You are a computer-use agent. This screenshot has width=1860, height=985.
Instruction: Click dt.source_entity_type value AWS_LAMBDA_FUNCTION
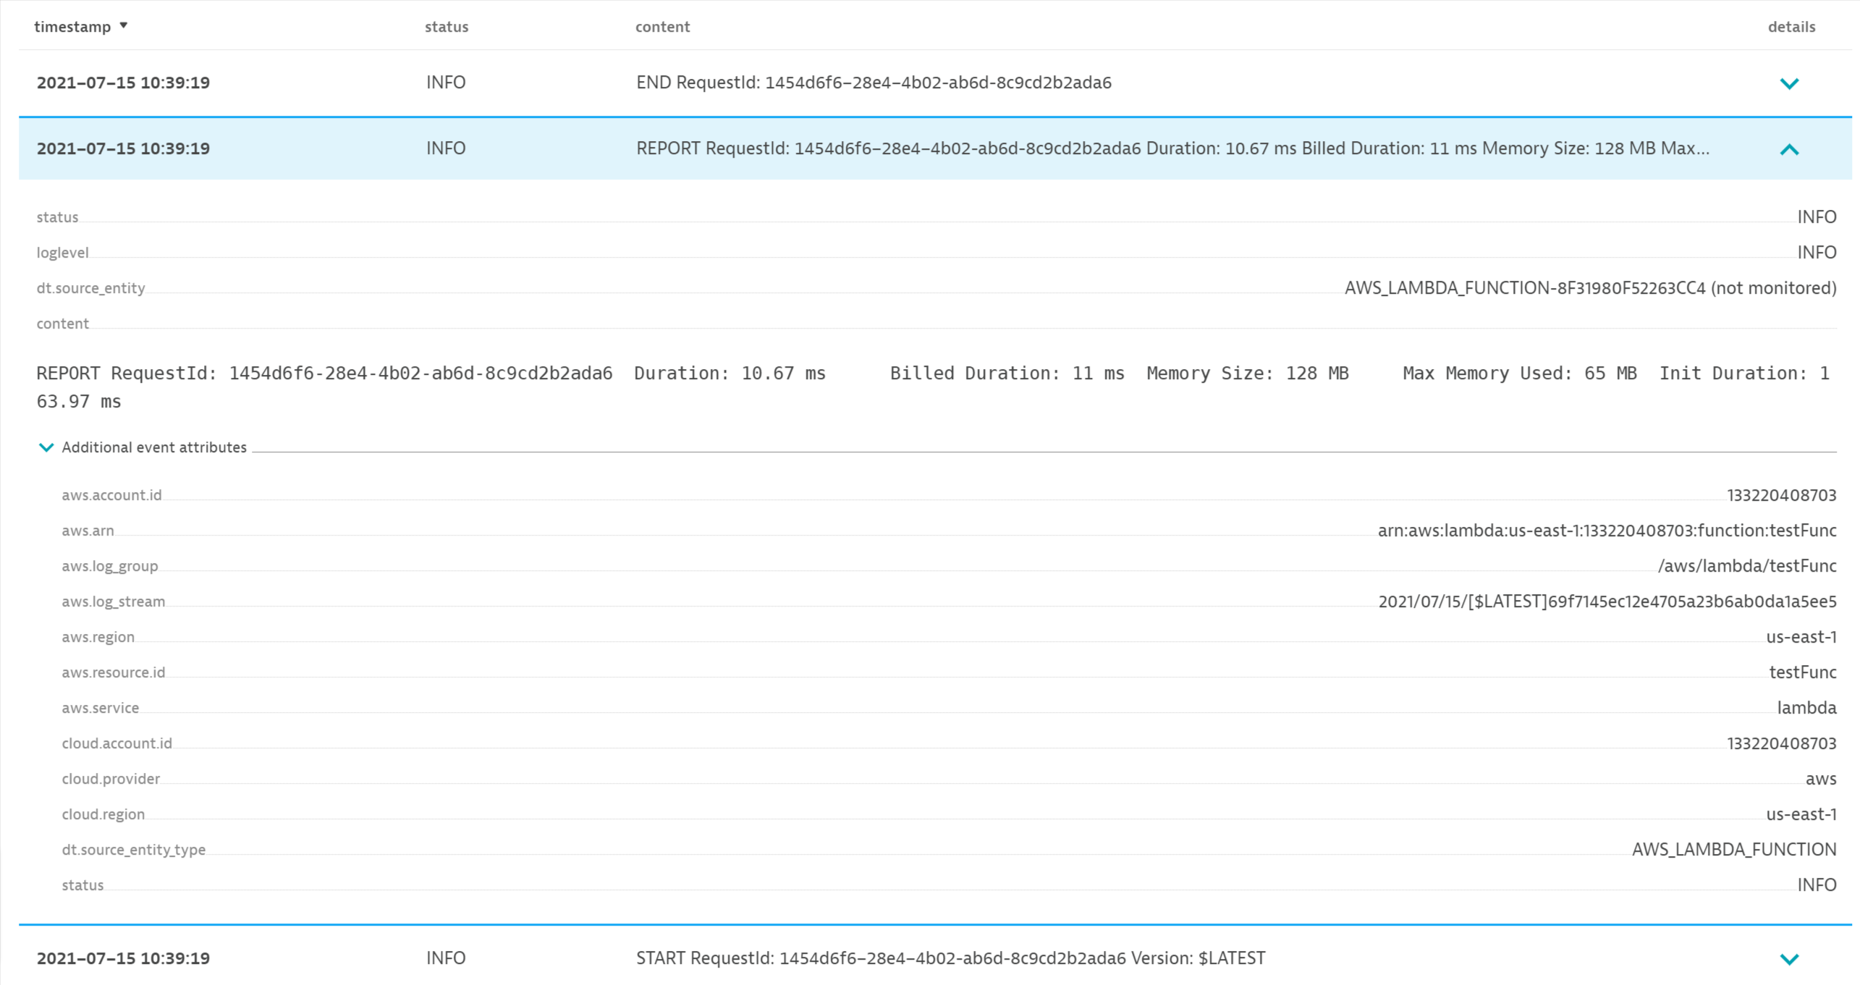[x=1733, y=850]
